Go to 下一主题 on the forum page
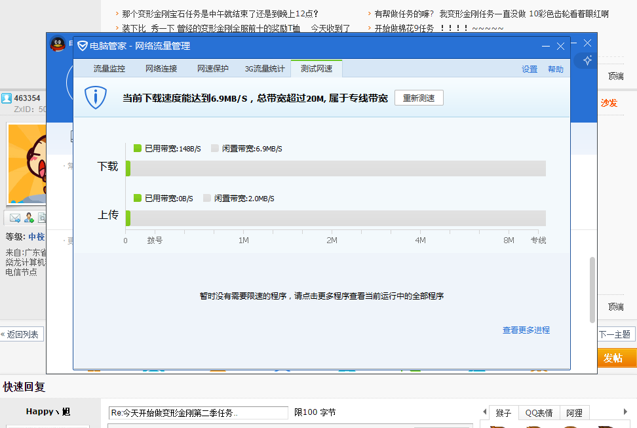Screen dimensions: 637x428 pos(615,334)
